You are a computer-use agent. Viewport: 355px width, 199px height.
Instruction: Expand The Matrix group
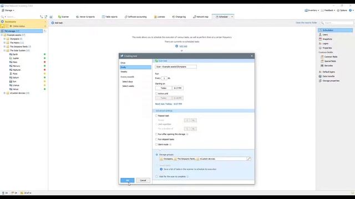(x=4, y=43)
